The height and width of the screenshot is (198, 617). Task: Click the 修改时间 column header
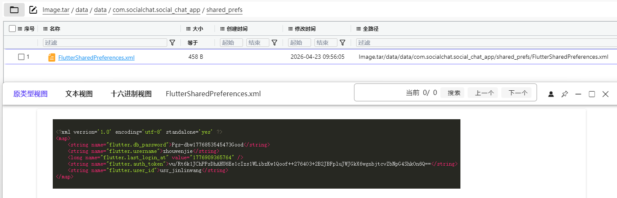pyautogui.click(x=305, y=29)
